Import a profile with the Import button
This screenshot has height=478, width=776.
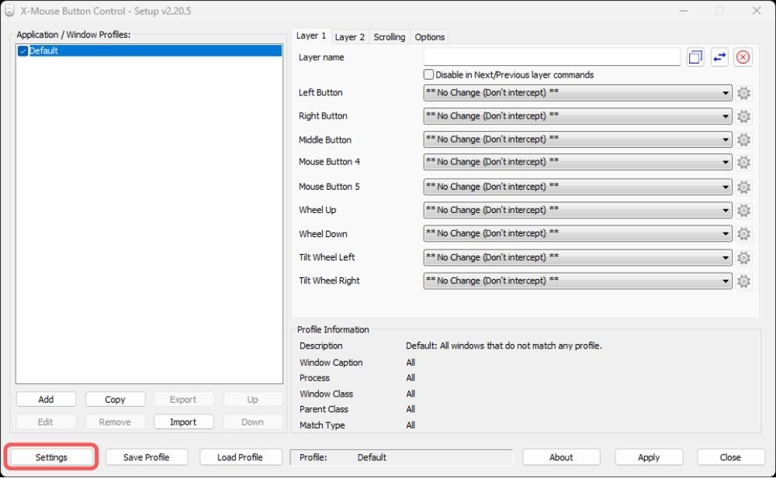tap(183, 422)
